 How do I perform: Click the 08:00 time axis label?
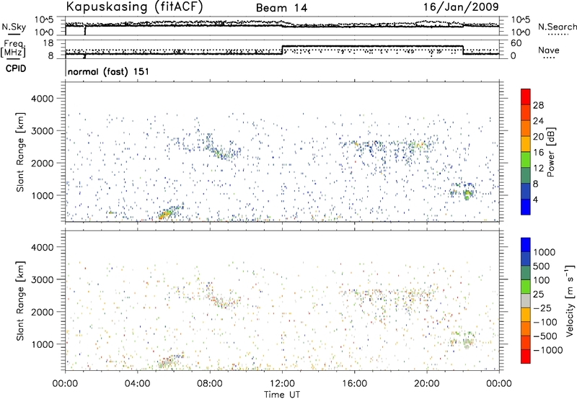click(x=210, y=383)
